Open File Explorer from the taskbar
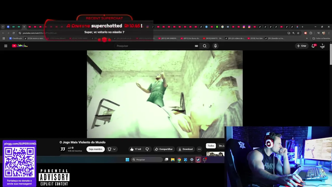Screen dimensions: 332x187 [173, 160]
